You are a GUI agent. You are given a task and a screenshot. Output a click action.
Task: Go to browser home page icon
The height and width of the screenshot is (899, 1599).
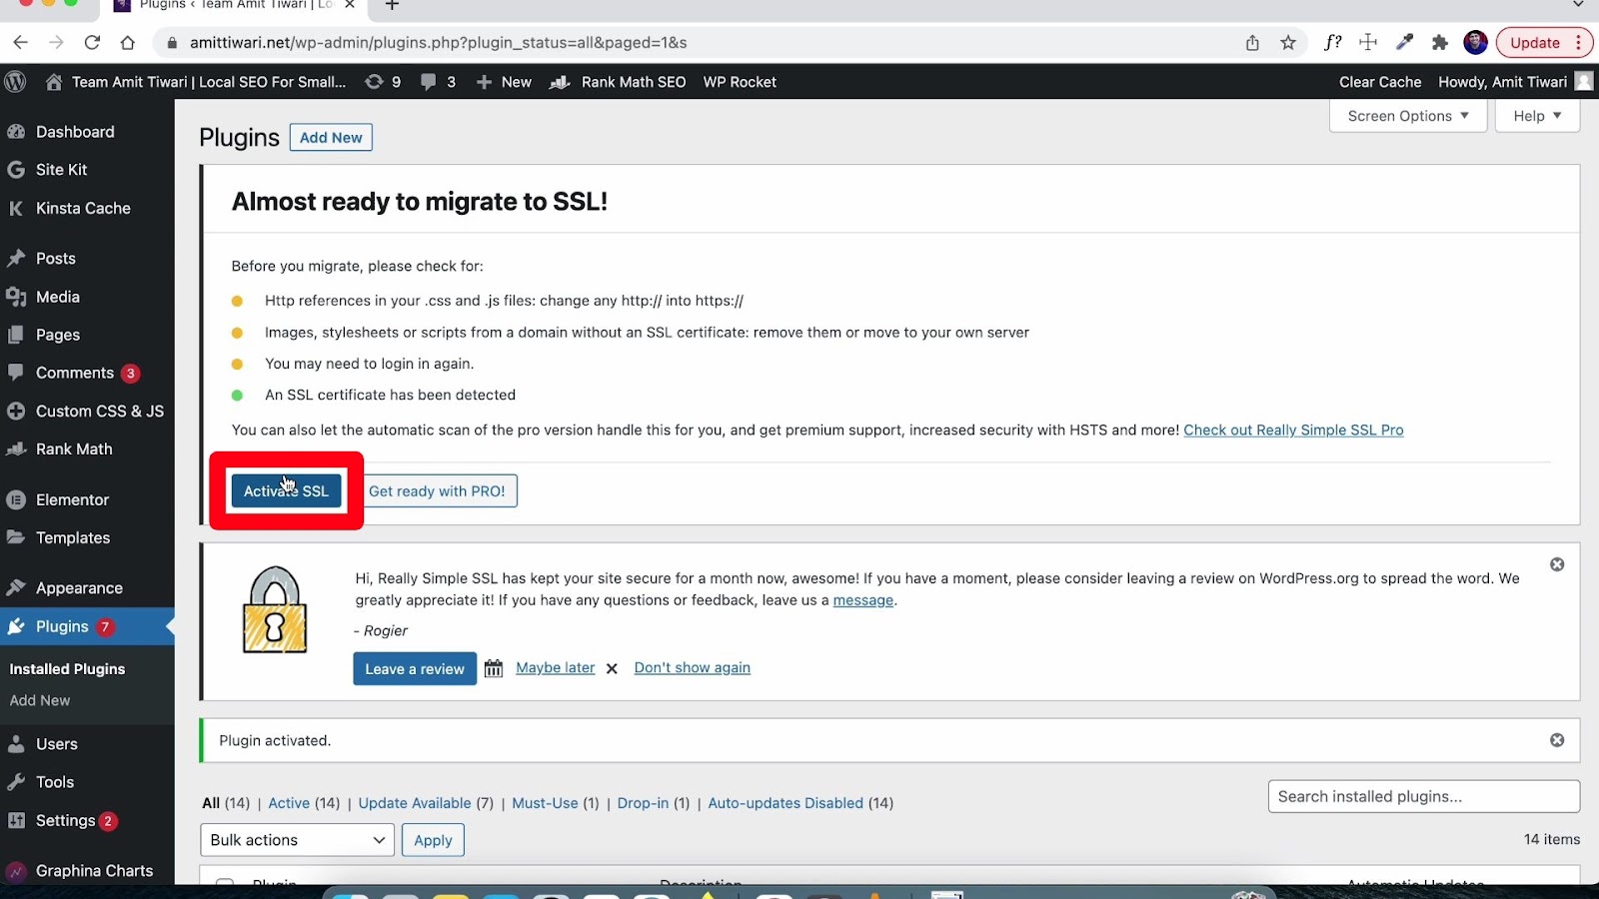pyautogui.click(x=128, y=42)
